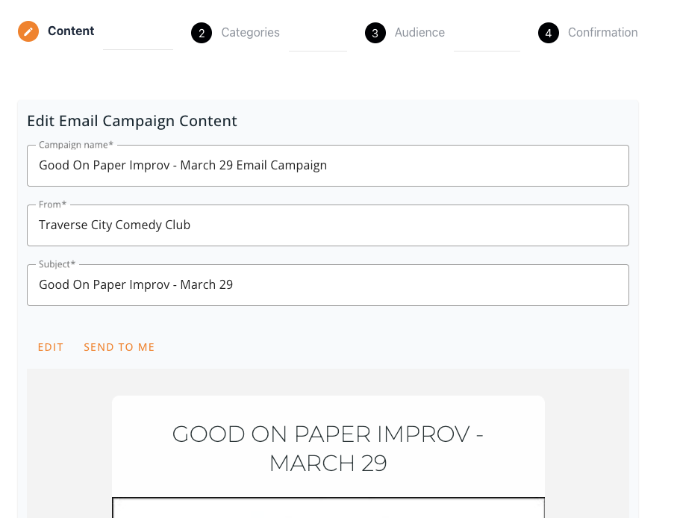Click the Campaign name* field label
Image resolution: width=677 pixels, height=518 pixels.
[76, 145]
